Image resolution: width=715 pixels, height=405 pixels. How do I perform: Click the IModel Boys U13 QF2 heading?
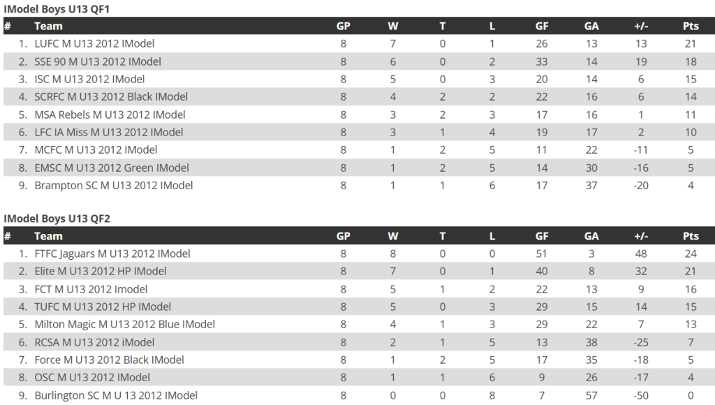coord(57,219)
